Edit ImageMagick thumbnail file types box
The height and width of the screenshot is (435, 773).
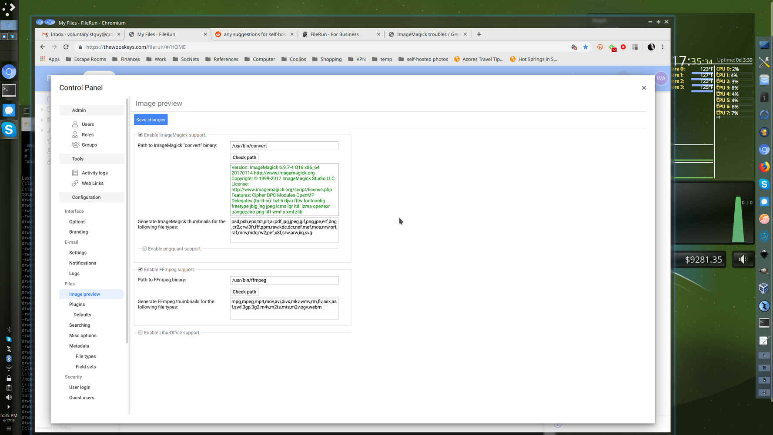(284, 230)
